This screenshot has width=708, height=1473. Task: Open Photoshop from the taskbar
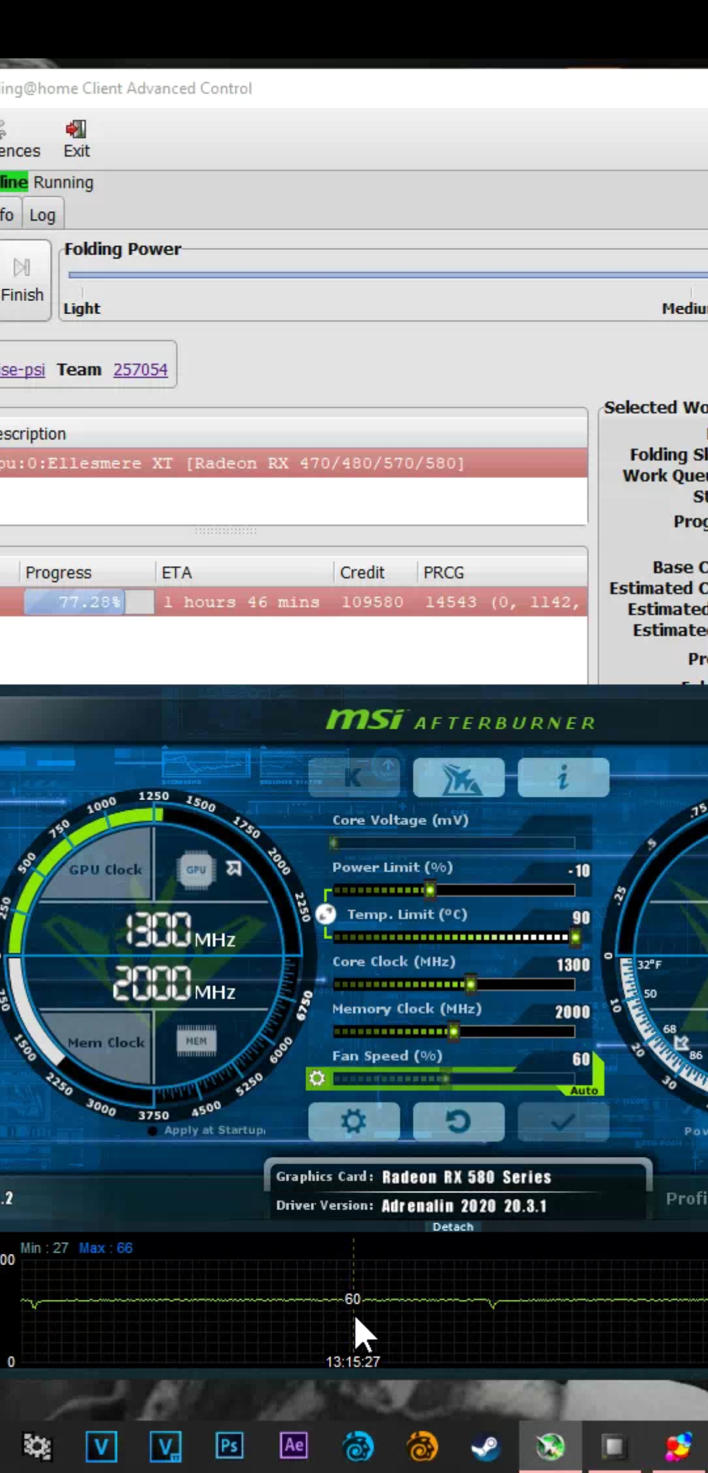click(x=229, y=1445)
